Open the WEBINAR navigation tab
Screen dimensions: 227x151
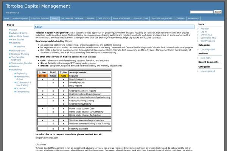(90, 18)
